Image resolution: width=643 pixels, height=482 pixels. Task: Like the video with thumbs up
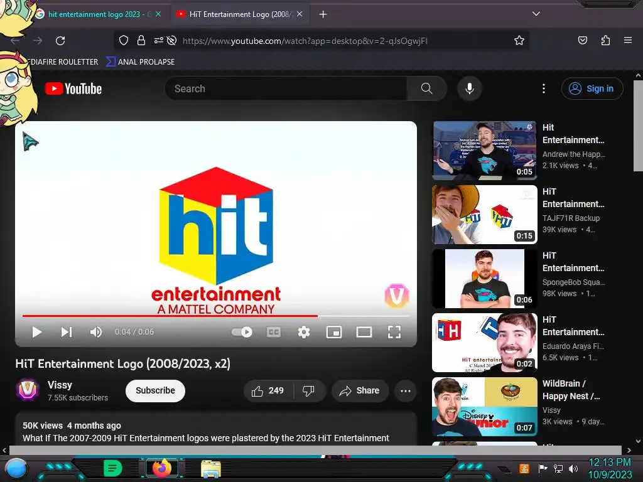point(268,391)
